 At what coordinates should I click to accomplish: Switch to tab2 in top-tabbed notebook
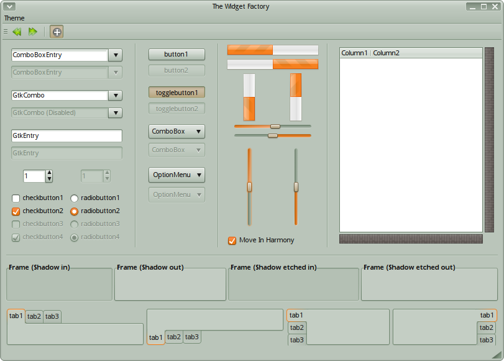click(34, 317)
